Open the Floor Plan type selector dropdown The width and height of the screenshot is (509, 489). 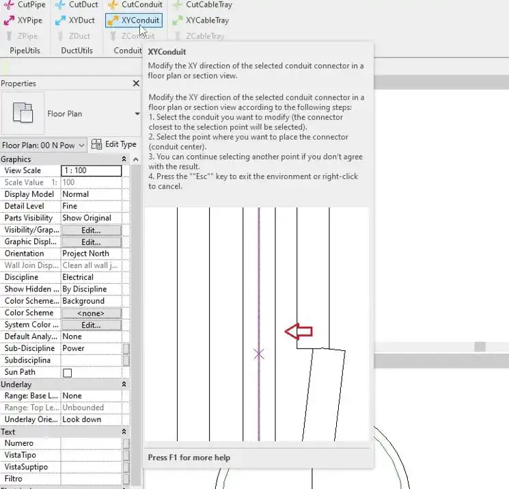pos(137,114)
